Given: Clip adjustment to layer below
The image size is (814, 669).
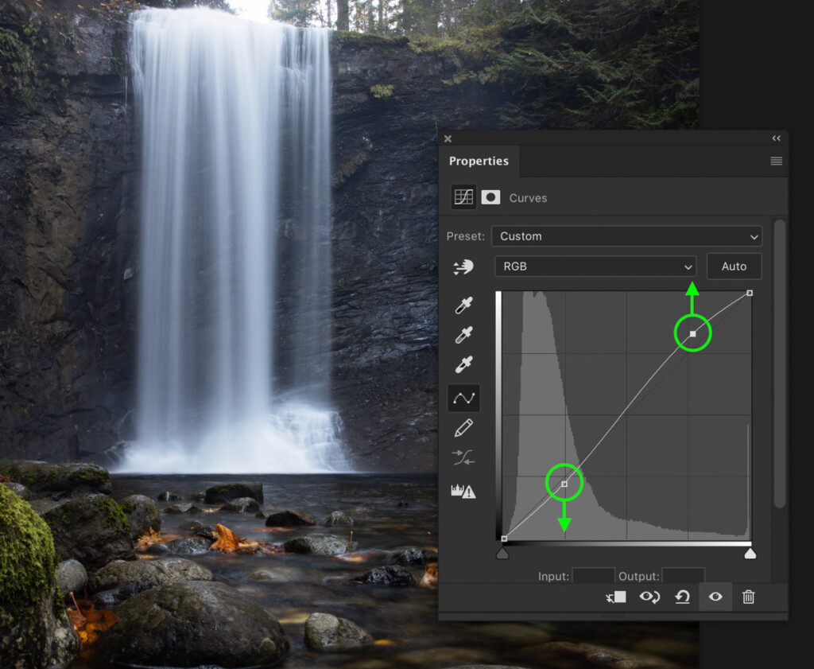Looking at the screenshot, I should (x=616, y=597).
